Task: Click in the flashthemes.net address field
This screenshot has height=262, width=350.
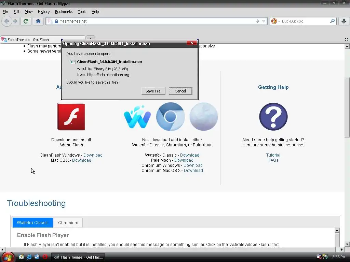Action: (x=156, y=21)
